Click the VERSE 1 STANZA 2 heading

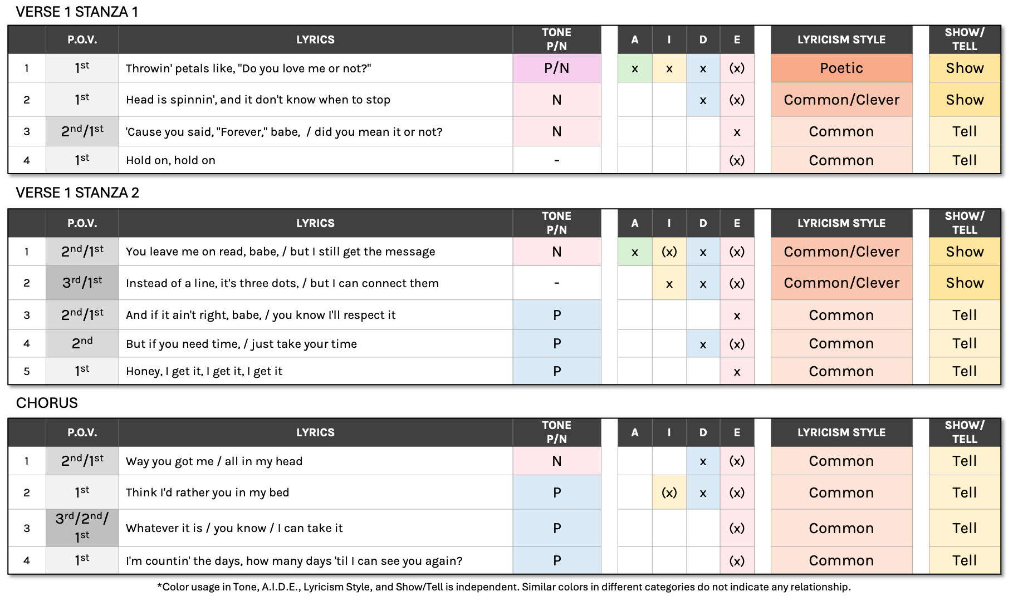[x=77, y=193]
